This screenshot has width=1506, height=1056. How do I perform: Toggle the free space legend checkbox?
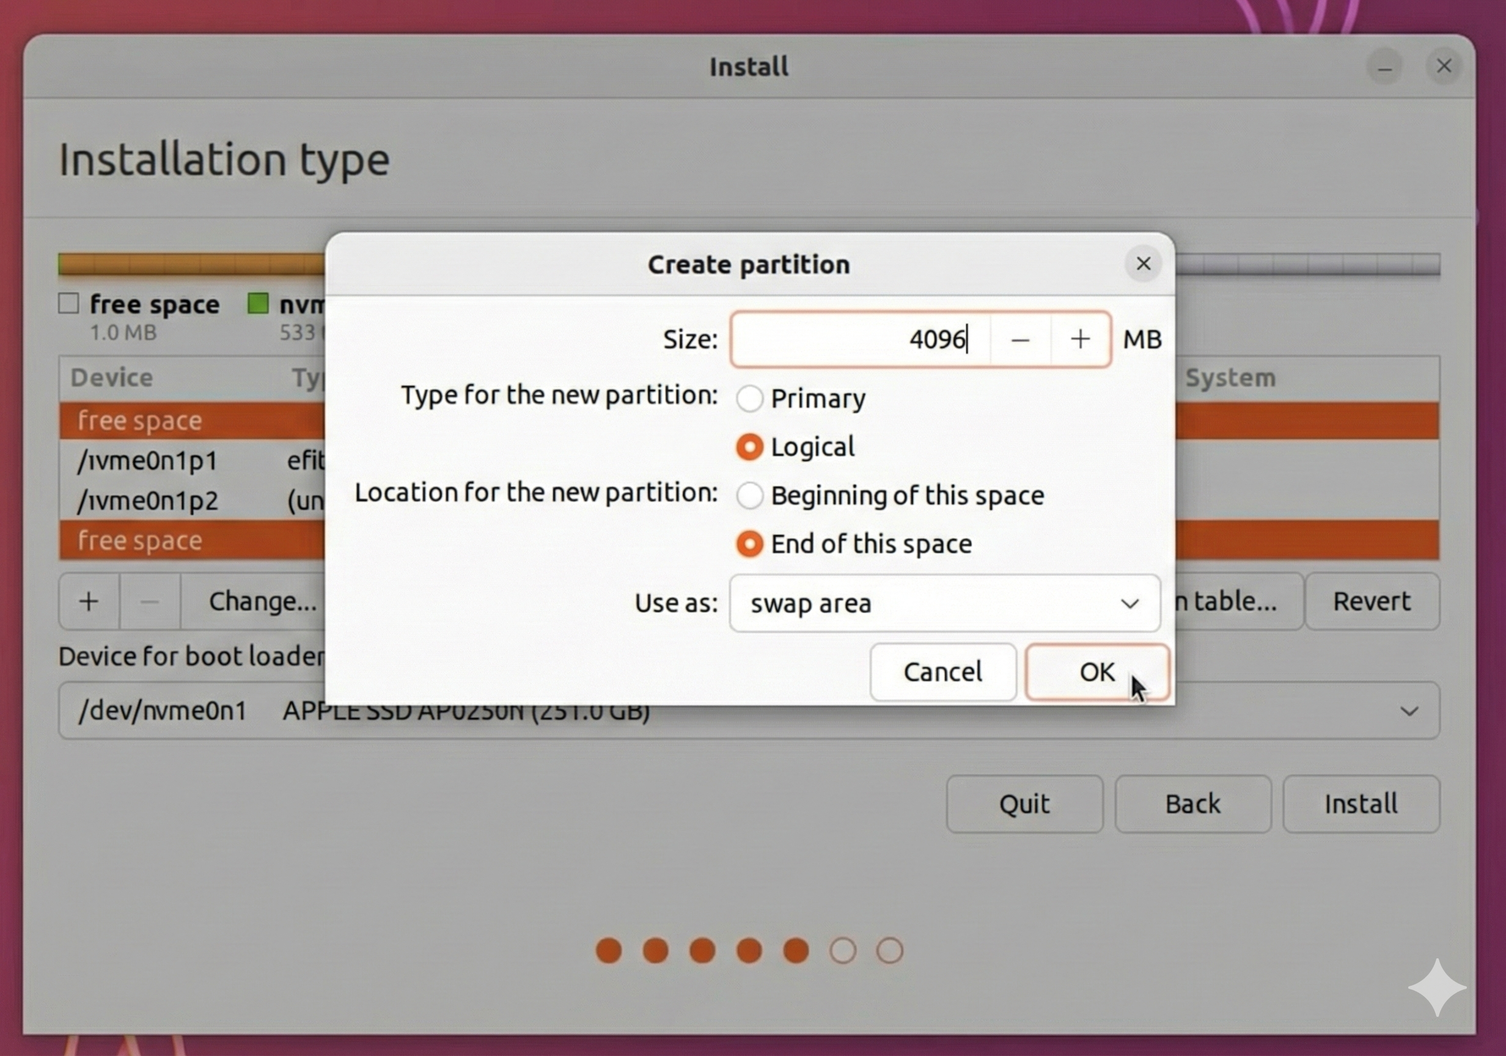pos(68,303)
